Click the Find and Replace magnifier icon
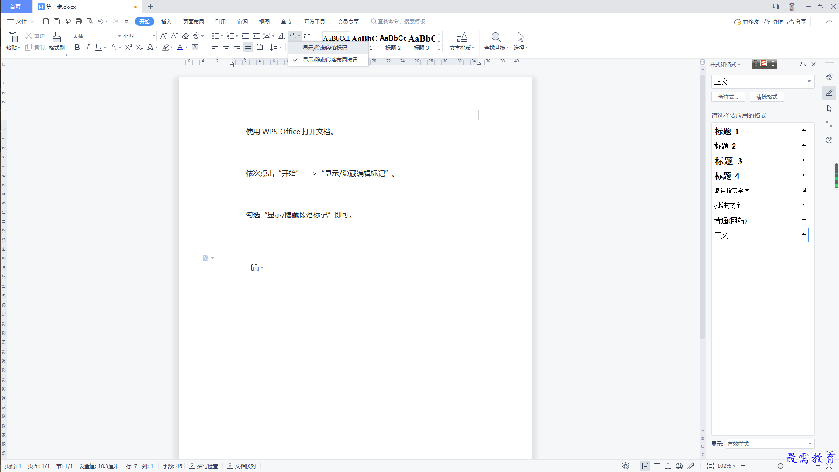This screenshot has width=839, height=472. pyautogui.click(x=496, y=37)
